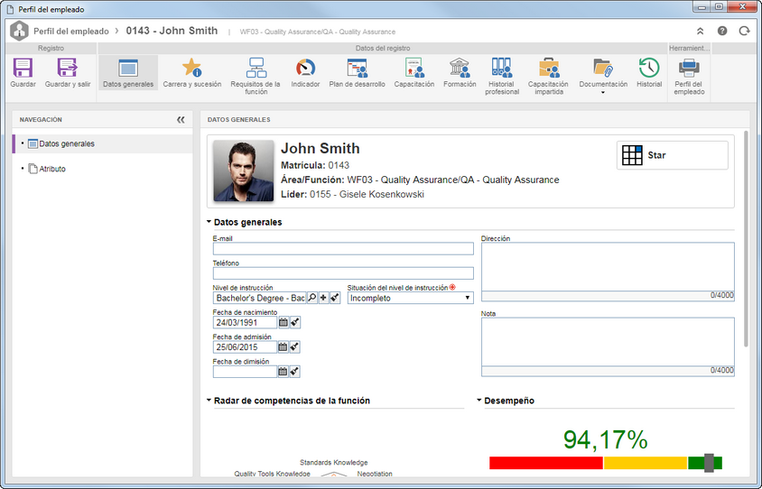This screenshot has width=762, height=489.
Task: Click the vertical scrollbar of Datos generales
Action: [746, 238]
